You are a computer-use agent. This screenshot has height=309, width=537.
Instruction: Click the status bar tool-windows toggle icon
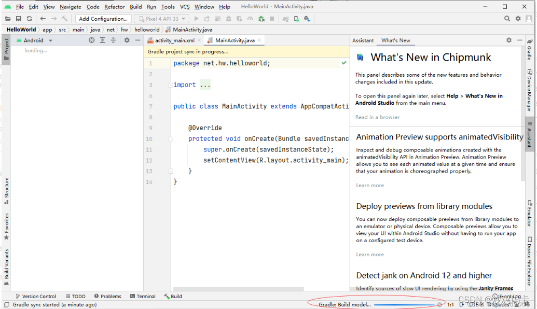pos(7,304)
